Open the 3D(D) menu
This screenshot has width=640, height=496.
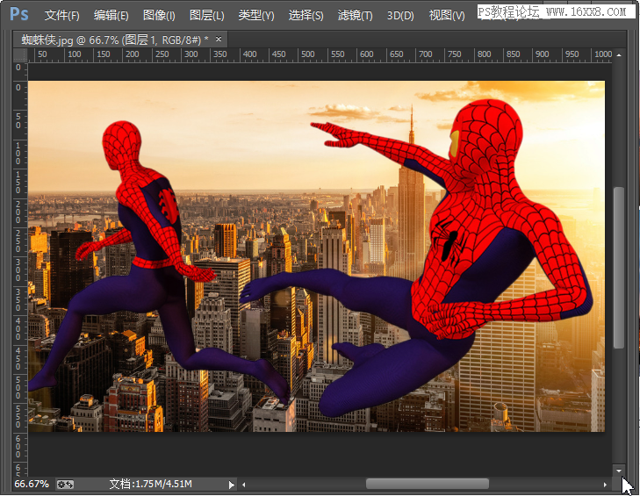coord(400,16)
